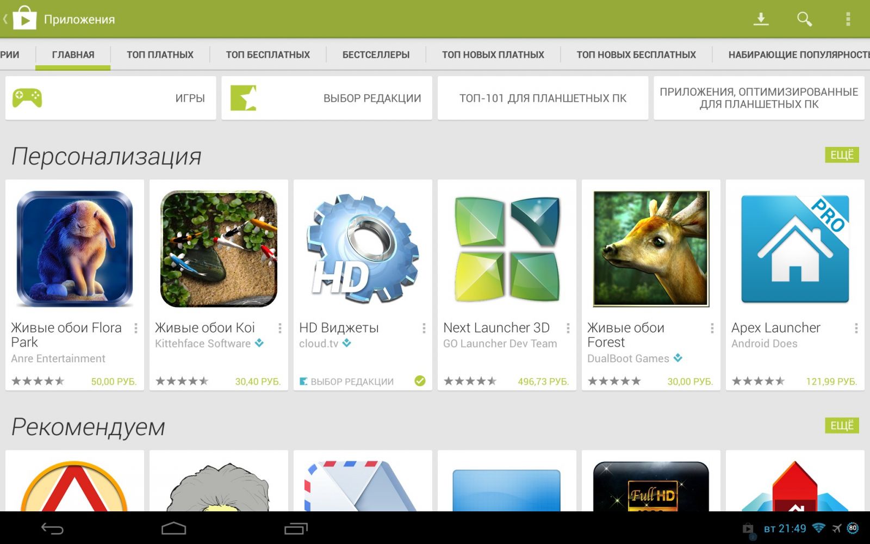Viewport: 870px width, 544px height.
Task: Go to ТОП НОВЫХ ПЛАТНЫХ tab
Action: pos(493,55)
